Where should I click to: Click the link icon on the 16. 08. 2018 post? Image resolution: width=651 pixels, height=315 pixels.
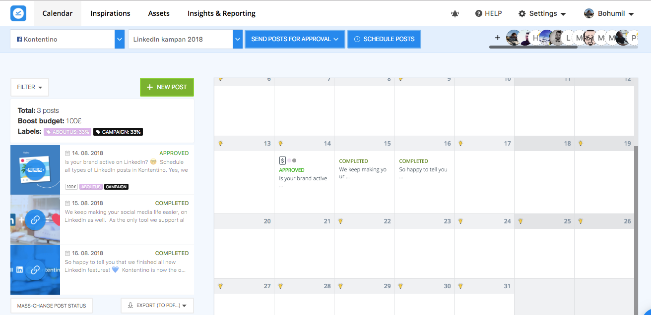tap(35, 270)
